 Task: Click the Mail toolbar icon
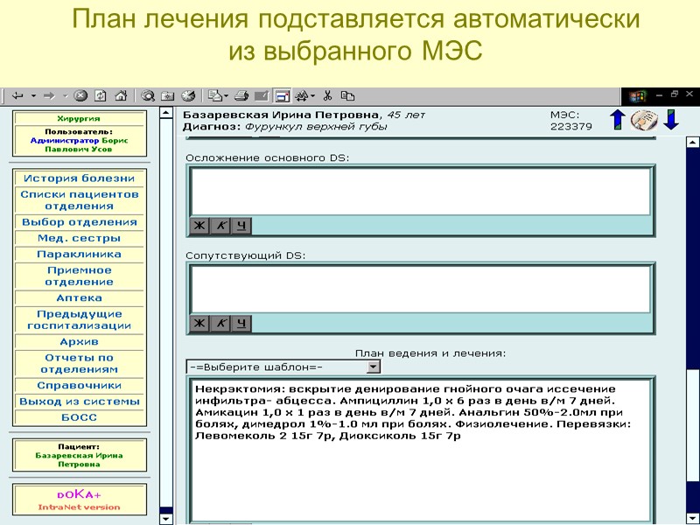pyautogui.click(x=215, y=95)
